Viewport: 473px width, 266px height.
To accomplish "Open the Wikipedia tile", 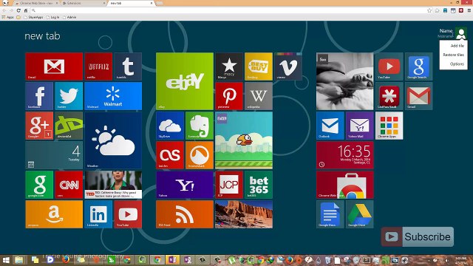I will [x=259, y=96].
